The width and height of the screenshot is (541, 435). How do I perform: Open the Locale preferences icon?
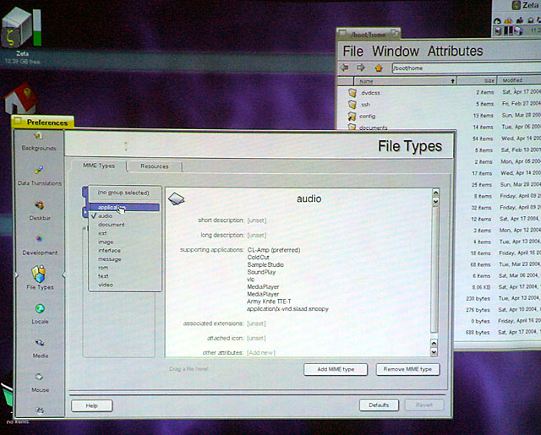click(40, 314)
